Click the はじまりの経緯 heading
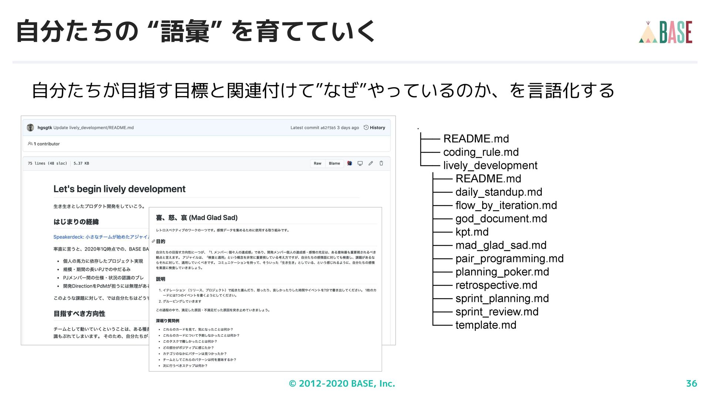 pos(76,222)
